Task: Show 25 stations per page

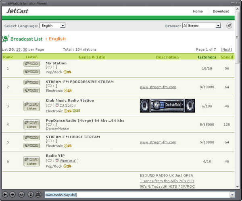Action: point(19,49)
